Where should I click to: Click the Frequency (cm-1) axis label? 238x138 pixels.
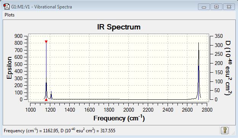coord(119,119)
